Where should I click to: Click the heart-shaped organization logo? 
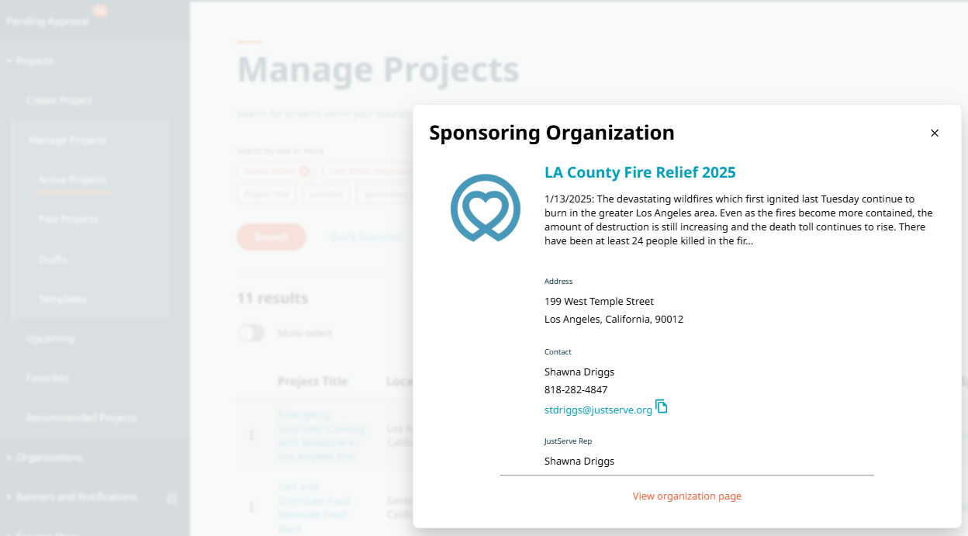pyautogui.click(x=486, y=207)
